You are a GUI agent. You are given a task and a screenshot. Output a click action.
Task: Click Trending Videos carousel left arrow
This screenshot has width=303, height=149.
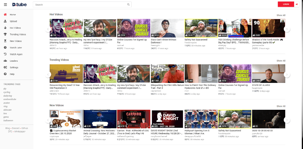[x=48, y=75]
